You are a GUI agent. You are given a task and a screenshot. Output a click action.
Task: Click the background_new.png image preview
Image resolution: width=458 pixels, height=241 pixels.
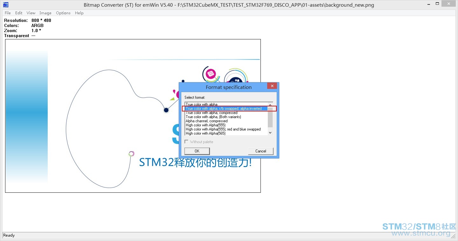pos(133,116)
